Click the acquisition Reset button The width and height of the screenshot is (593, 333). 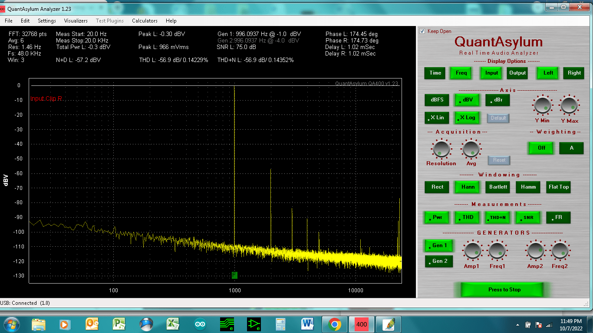[499, 160]
